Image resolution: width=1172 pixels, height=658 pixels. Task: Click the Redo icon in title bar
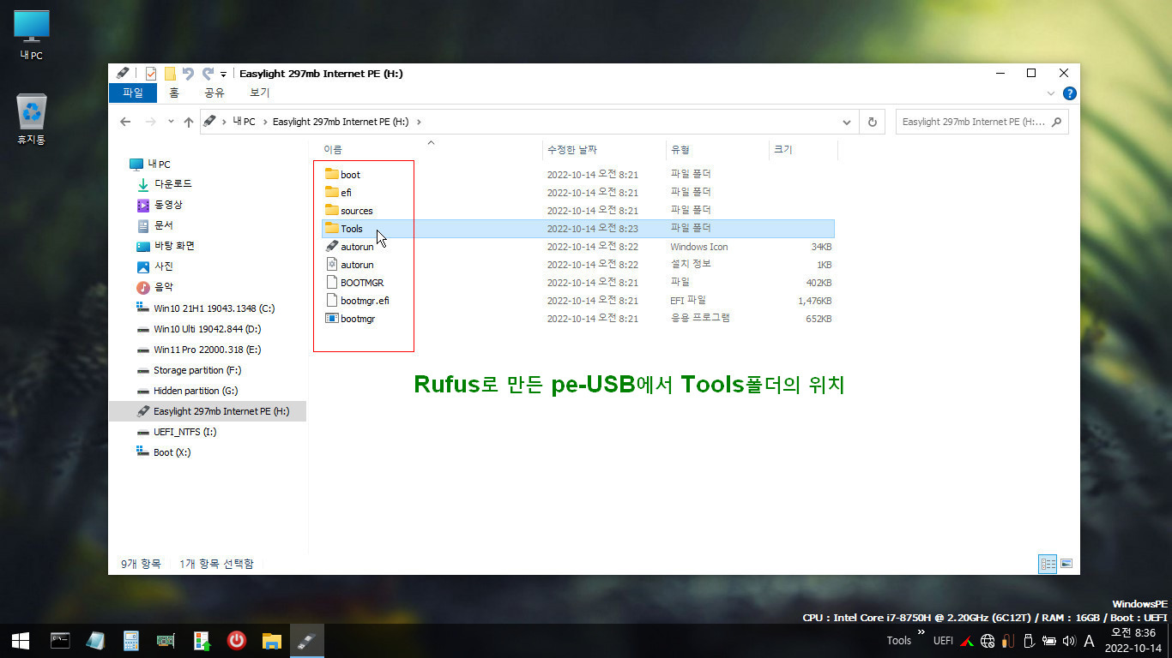click(x=208, y=74)
